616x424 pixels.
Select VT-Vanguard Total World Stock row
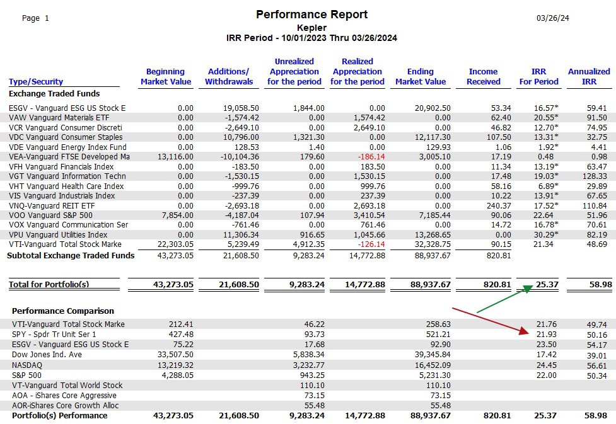click(x=308, y=386)
